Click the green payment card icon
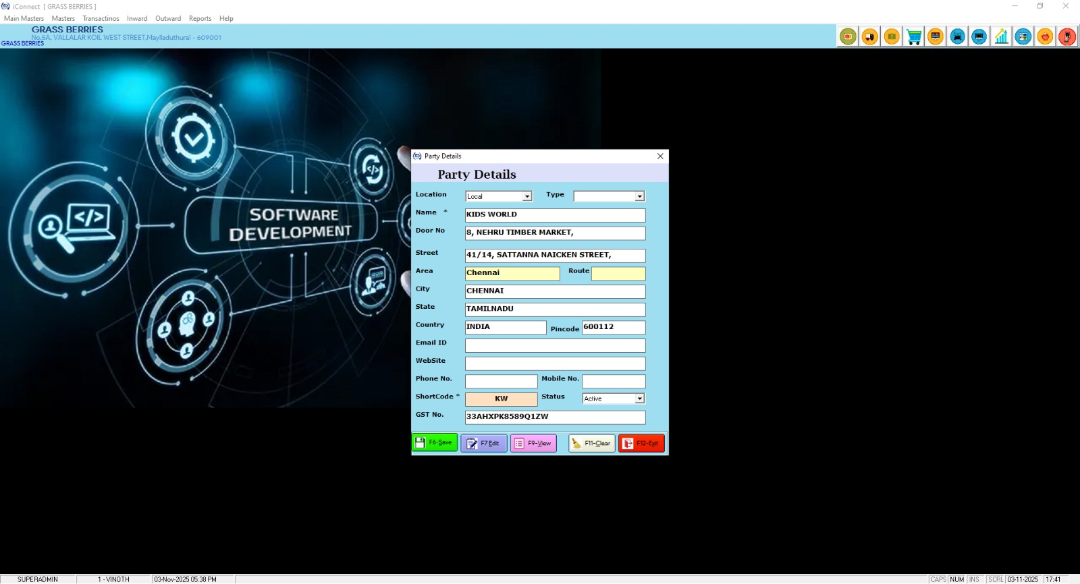This screenshot has height=584, width=1080. [x=848, y=37]
